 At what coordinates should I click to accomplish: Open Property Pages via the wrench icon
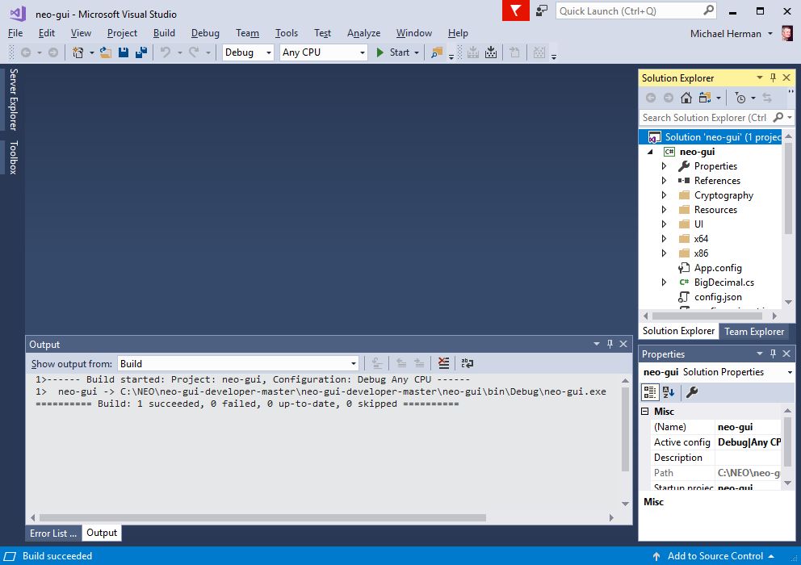(692, 391)
